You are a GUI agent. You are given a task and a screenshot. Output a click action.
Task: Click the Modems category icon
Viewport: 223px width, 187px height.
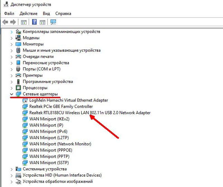18,38
